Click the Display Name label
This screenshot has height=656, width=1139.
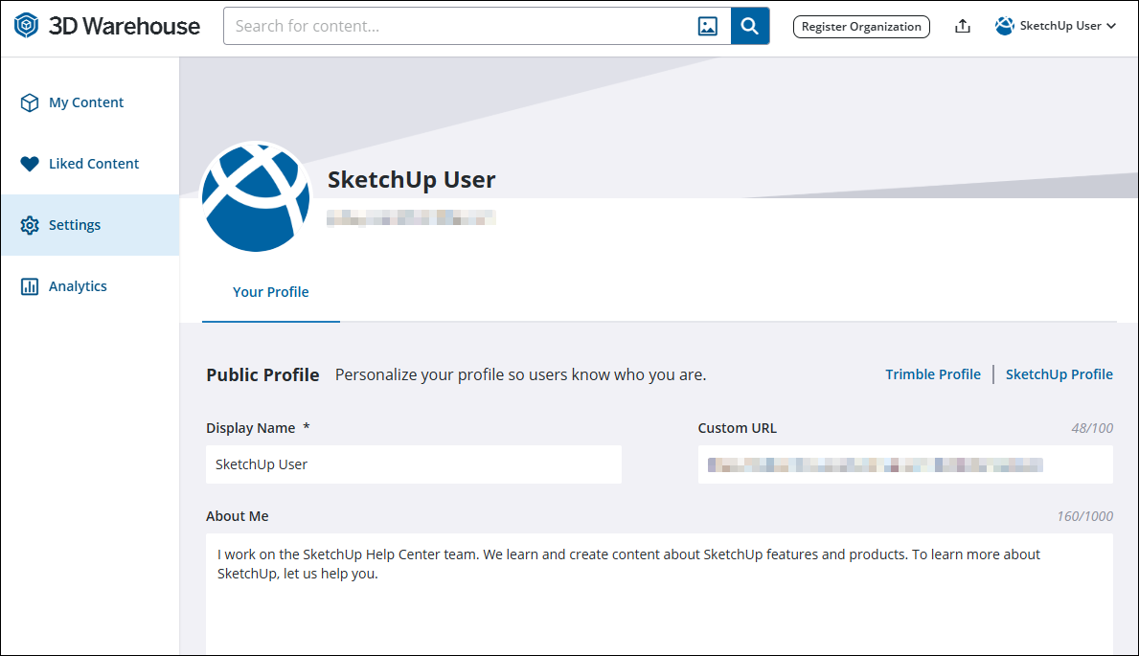251,428
